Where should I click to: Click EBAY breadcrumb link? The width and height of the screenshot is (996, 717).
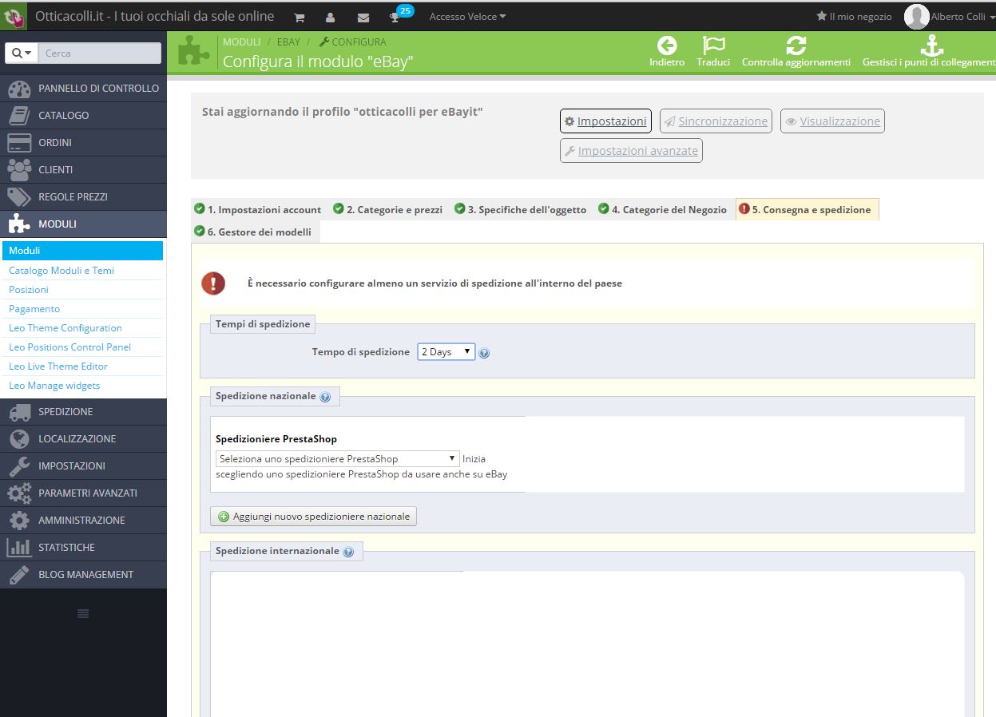point(288,42)
